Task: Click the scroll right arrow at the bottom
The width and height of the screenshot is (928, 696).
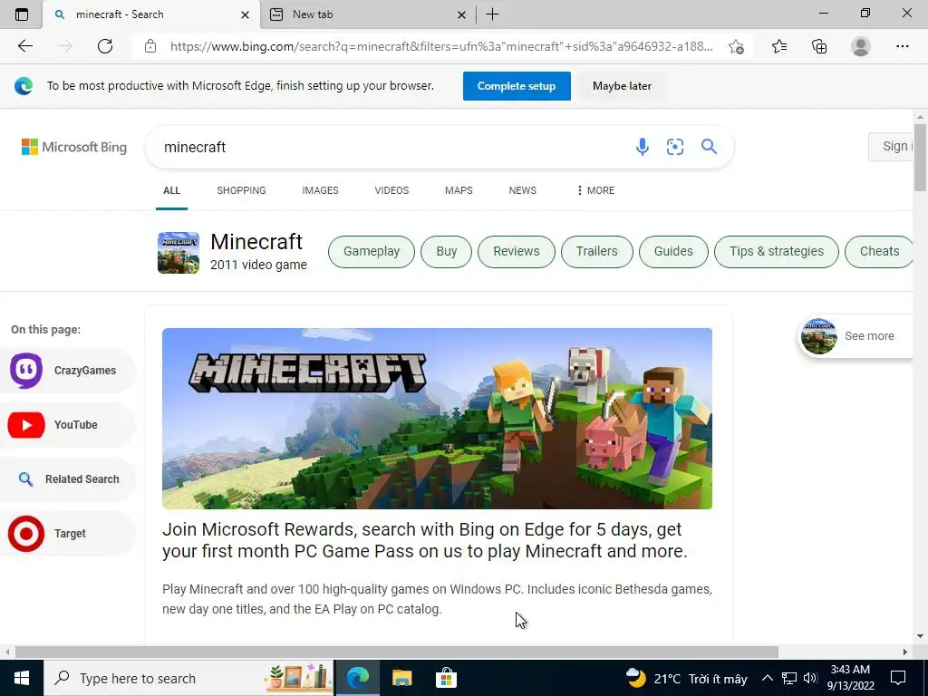Action: click(905, 652)
